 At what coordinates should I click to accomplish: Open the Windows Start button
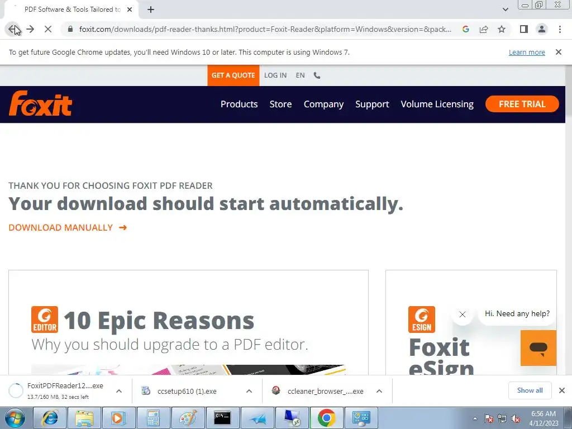pyautogui.click(x=15, y=418)
